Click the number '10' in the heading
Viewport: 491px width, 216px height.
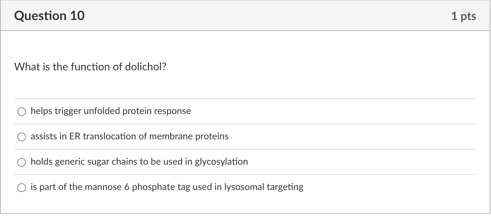pyautogui.click(x=77, y=16)
